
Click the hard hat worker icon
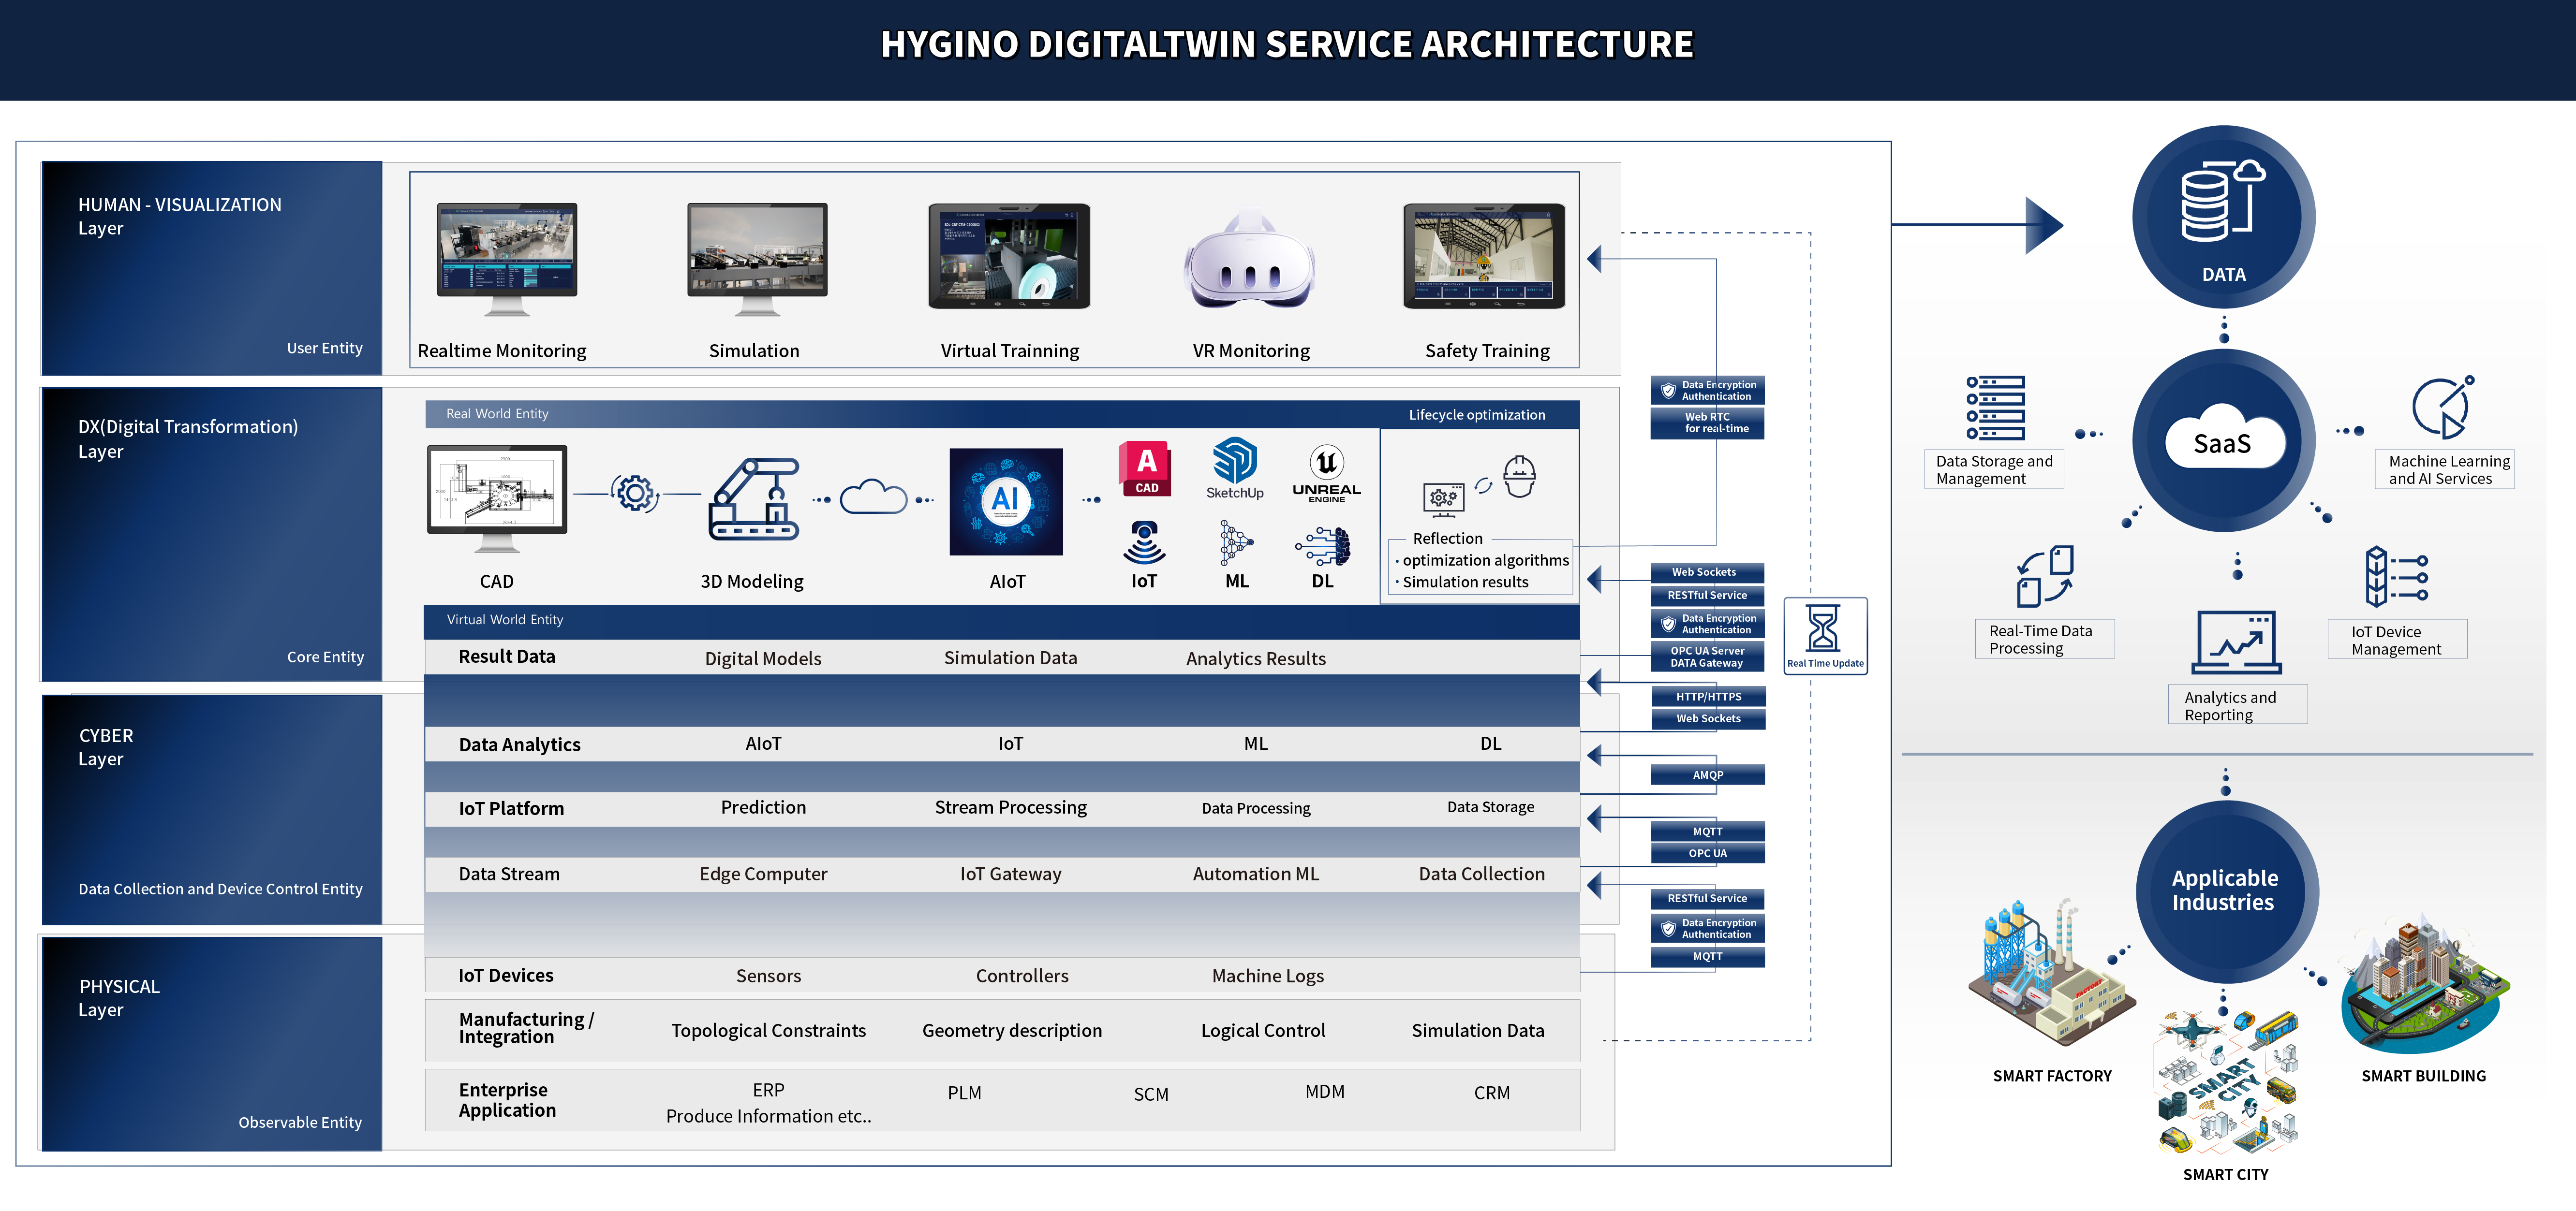[1519, 477]
